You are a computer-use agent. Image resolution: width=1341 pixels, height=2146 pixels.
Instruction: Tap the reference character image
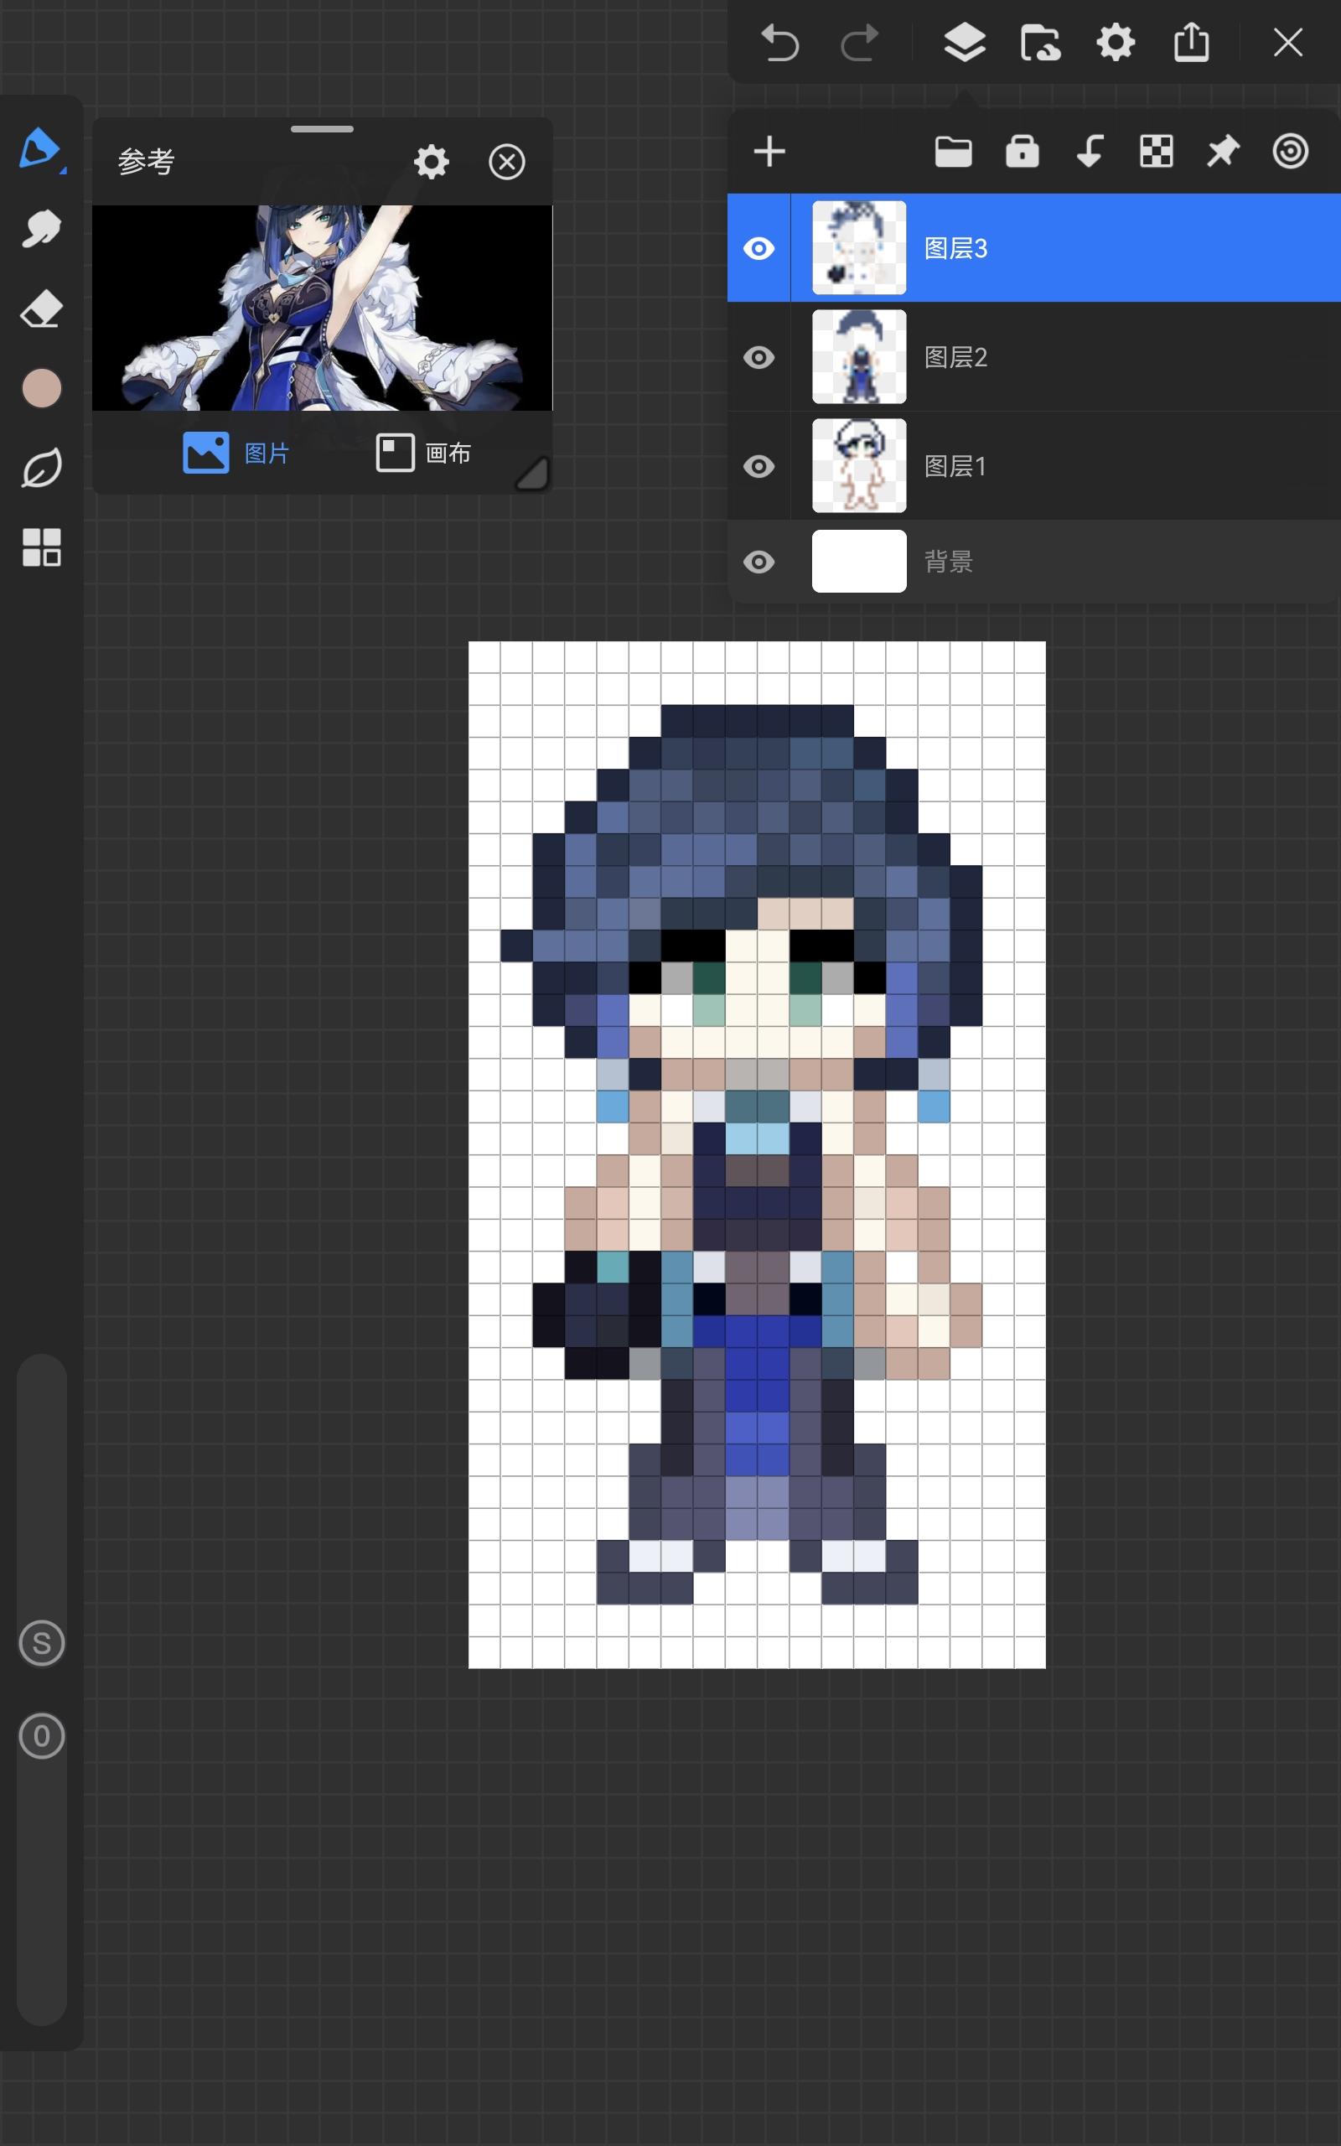click(x=322, y=308)
